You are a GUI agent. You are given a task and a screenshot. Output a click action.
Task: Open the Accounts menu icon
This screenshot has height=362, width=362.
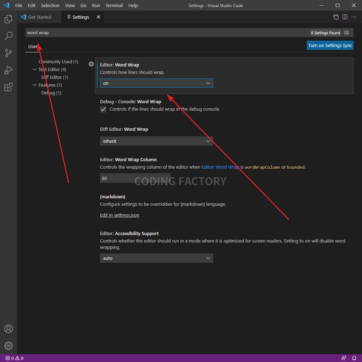(8, 329)
